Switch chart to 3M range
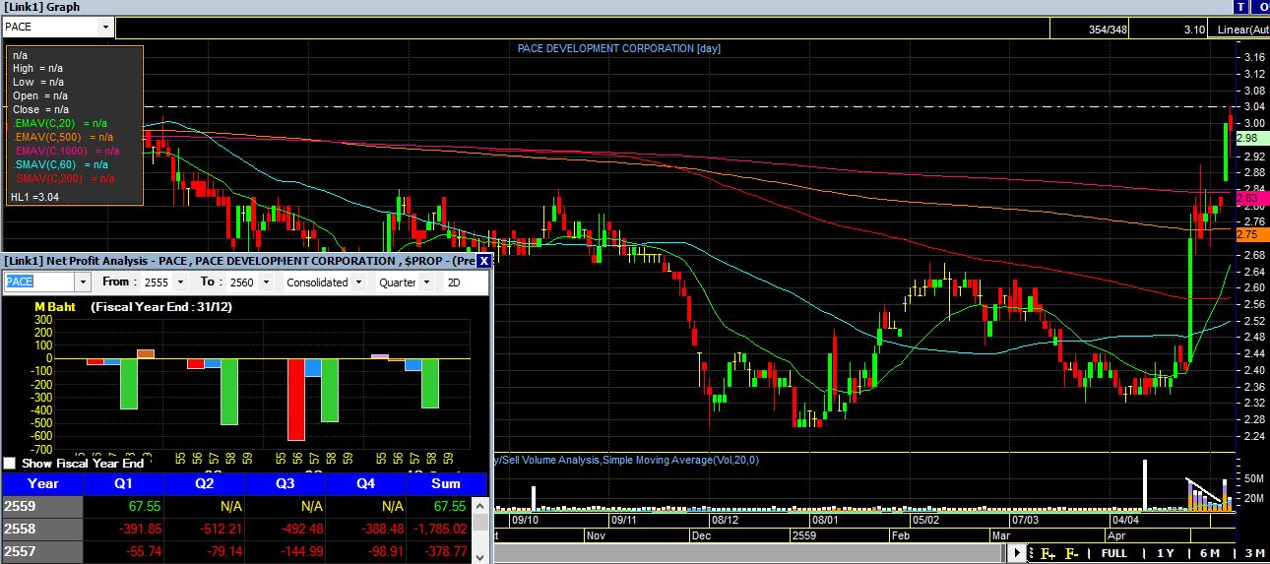The width and height of the screenshot is (1270, 564). click(x=1253, y=553)
